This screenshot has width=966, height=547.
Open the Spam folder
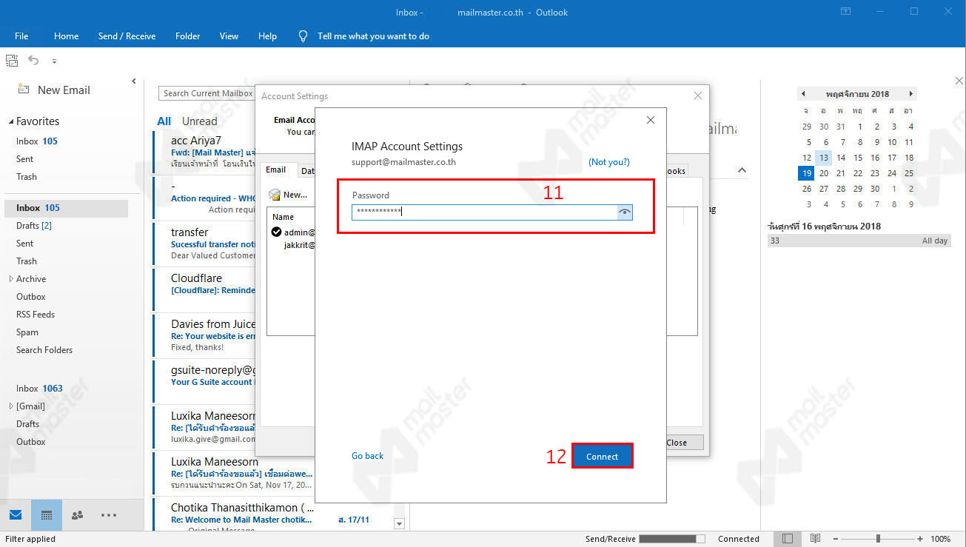pos(27,332)
